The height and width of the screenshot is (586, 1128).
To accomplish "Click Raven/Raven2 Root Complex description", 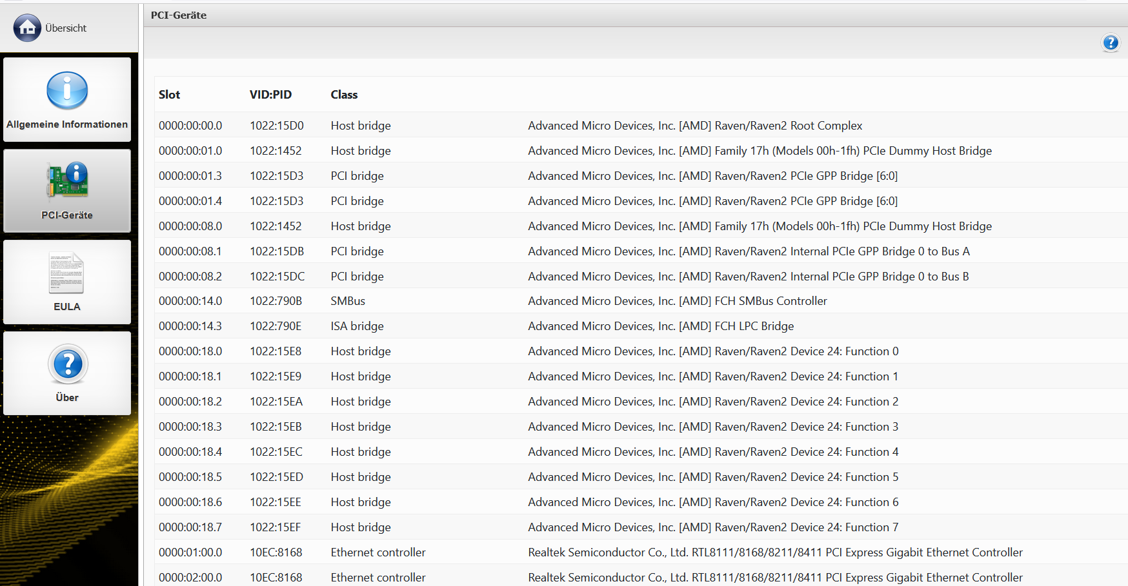I will [x=695, y=126].
